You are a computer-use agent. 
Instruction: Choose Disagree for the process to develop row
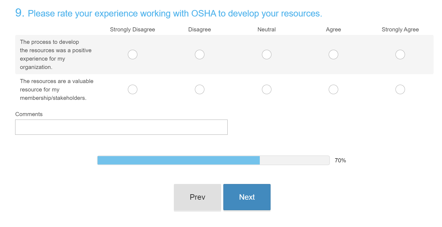click(200, 55)
